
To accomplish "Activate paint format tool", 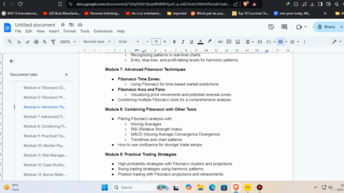I will pos(53,42).
